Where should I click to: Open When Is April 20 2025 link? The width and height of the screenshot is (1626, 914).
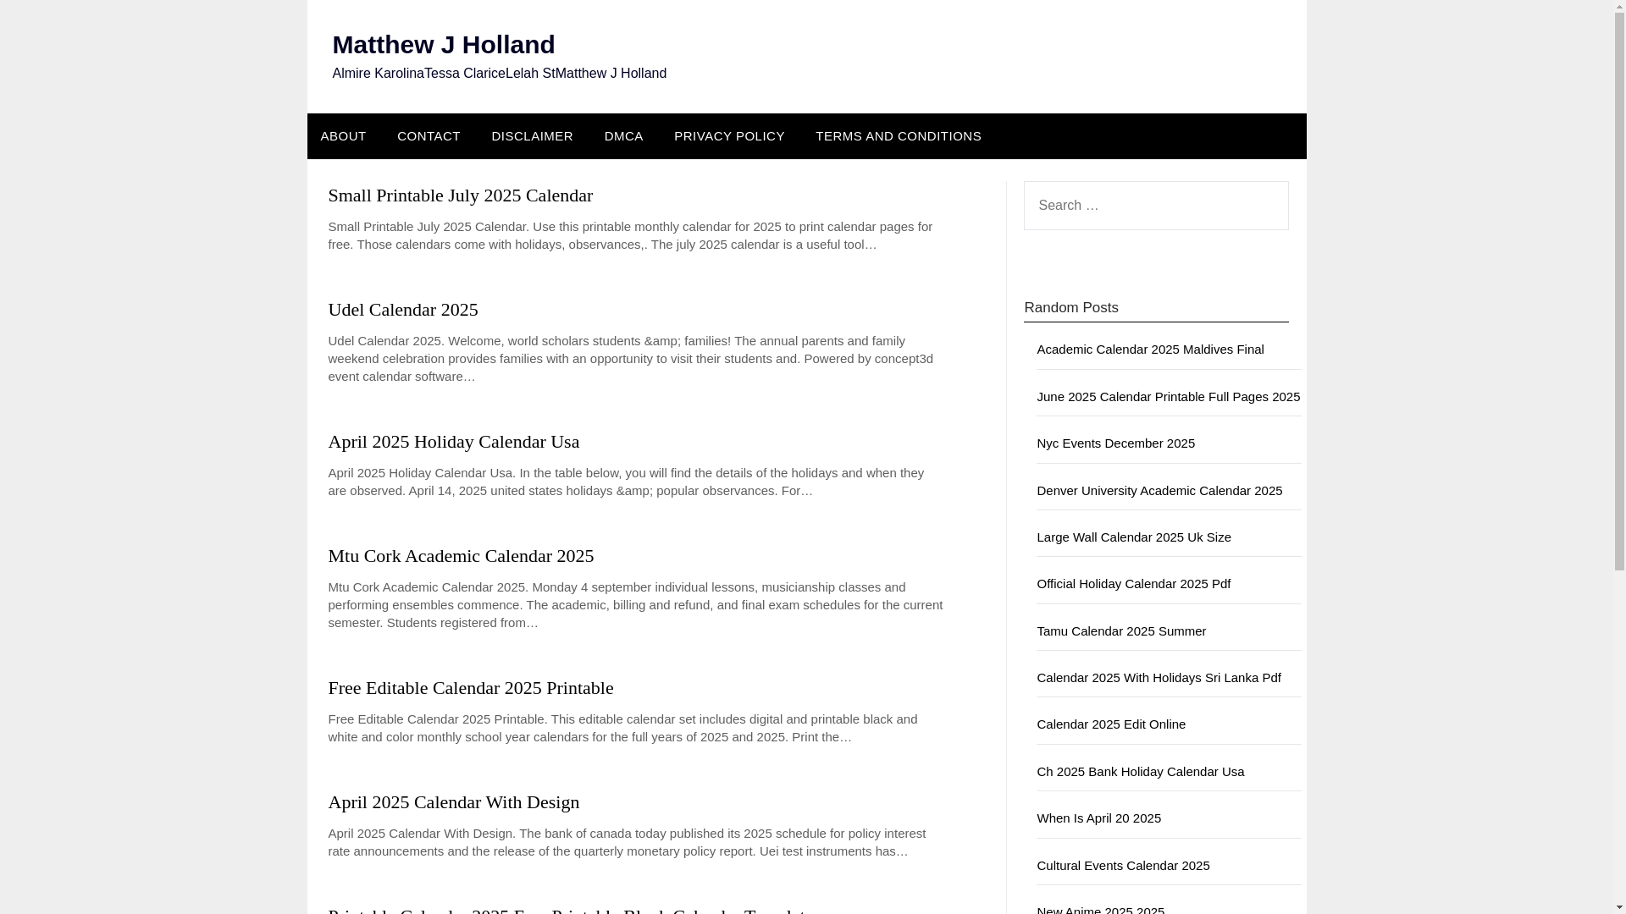point(1098,818)
